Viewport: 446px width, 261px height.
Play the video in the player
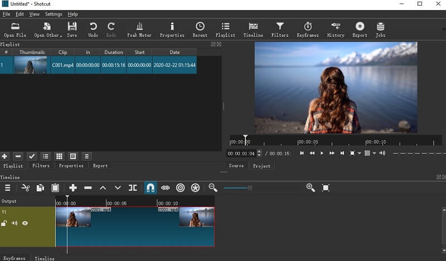coord(322,153)
